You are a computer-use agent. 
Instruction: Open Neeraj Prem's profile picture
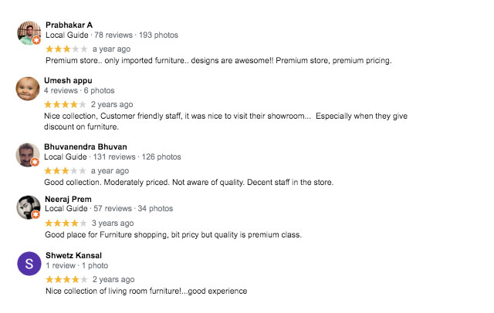tap(29, 207)
